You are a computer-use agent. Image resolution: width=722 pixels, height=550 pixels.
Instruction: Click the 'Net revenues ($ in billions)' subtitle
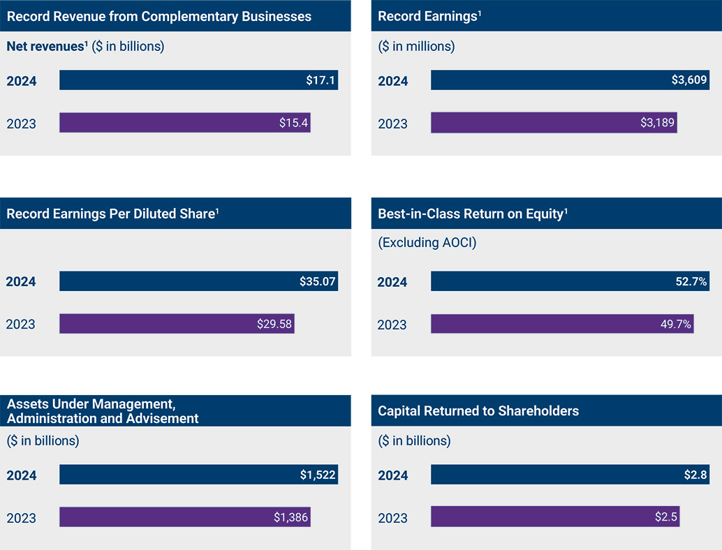85,47
